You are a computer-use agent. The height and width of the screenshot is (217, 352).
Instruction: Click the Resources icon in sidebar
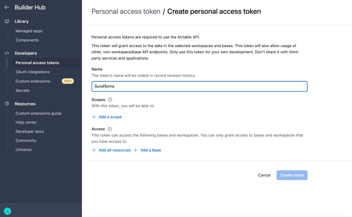point(8,104)
